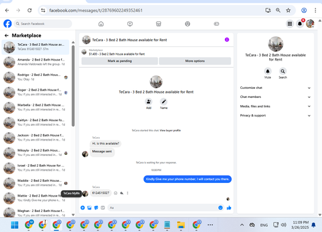The height and width of the screenshot is (232, 322).
Task: Open the $1,400 listing link in chat header
Action: [117, 54]
